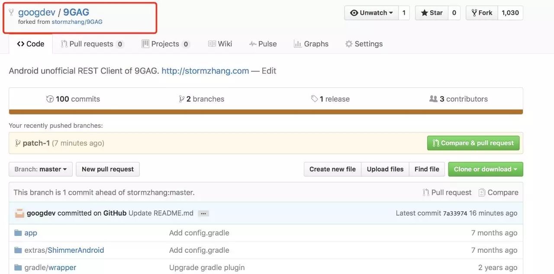Click the Compare & pull request button
The image size is (554, 274).
[x=473, y=143]
